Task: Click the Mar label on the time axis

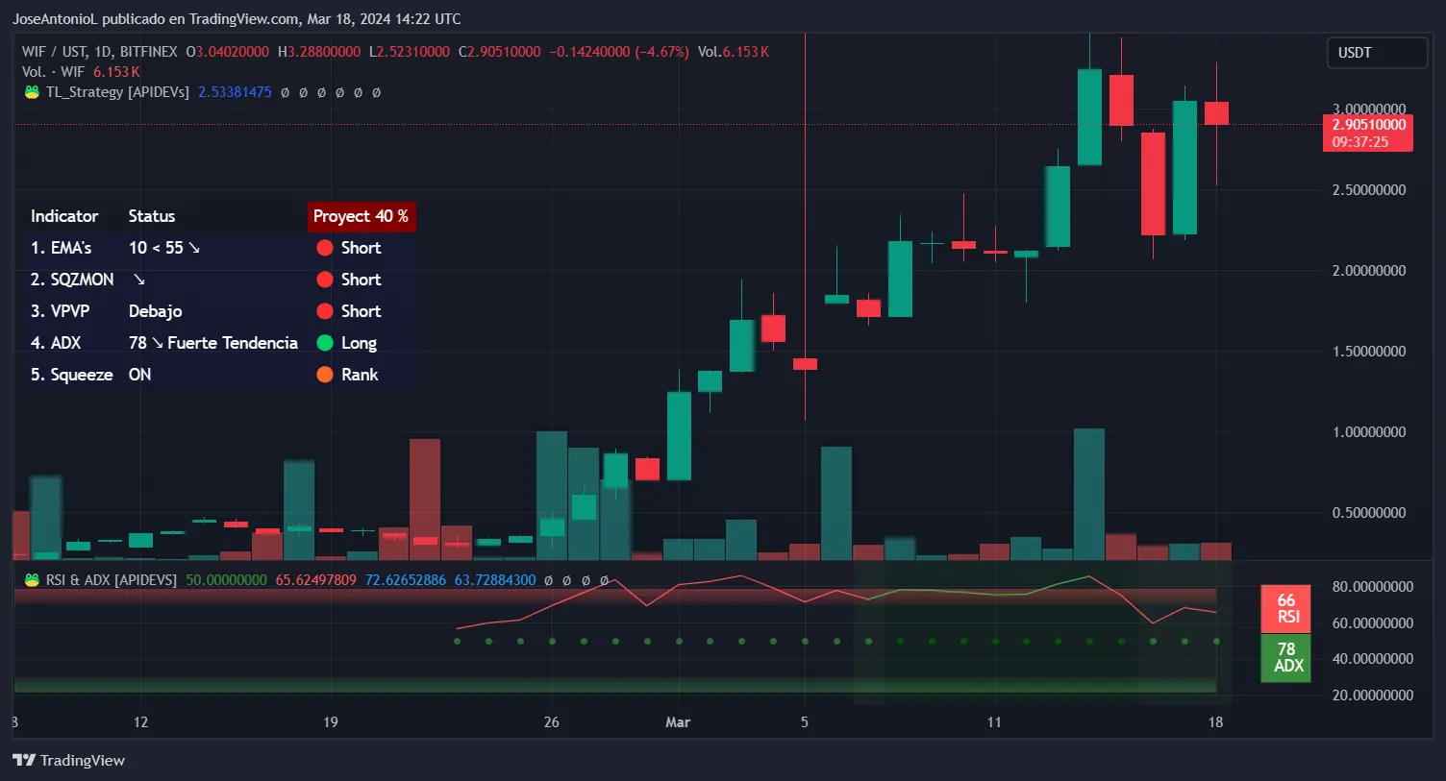Action: click(x=678, y=722)
